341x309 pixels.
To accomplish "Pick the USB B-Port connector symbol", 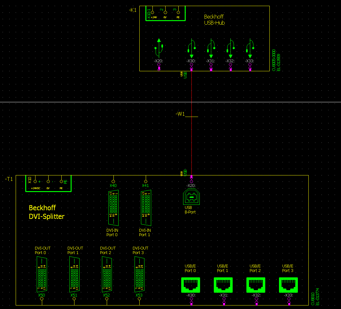I will (191, 197).
